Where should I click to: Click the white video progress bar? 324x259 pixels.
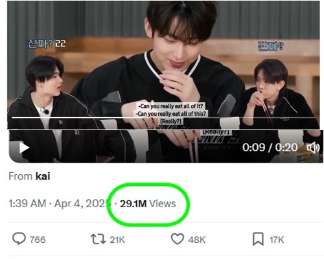[x=163, y=118]
